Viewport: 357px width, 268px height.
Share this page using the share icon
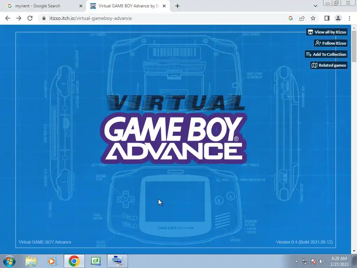302,18
